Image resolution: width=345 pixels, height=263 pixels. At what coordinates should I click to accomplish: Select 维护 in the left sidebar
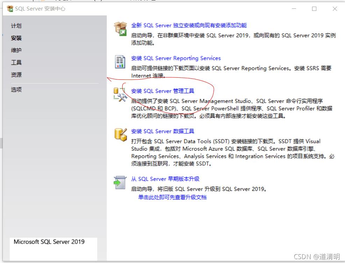[x=16, y=50]
